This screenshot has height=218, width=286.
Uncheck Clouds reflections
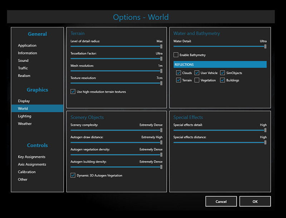point(178,73)
